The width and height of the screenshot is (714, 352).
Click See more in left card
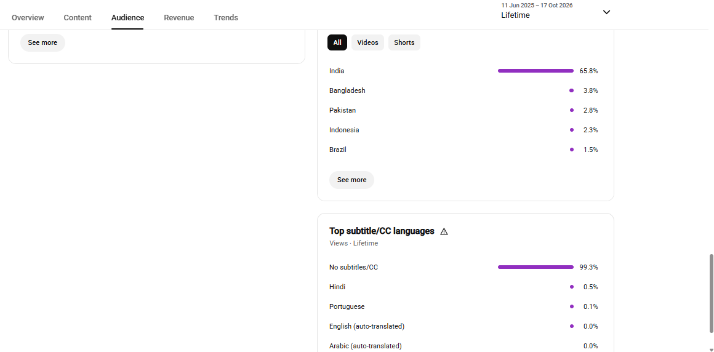42,43
